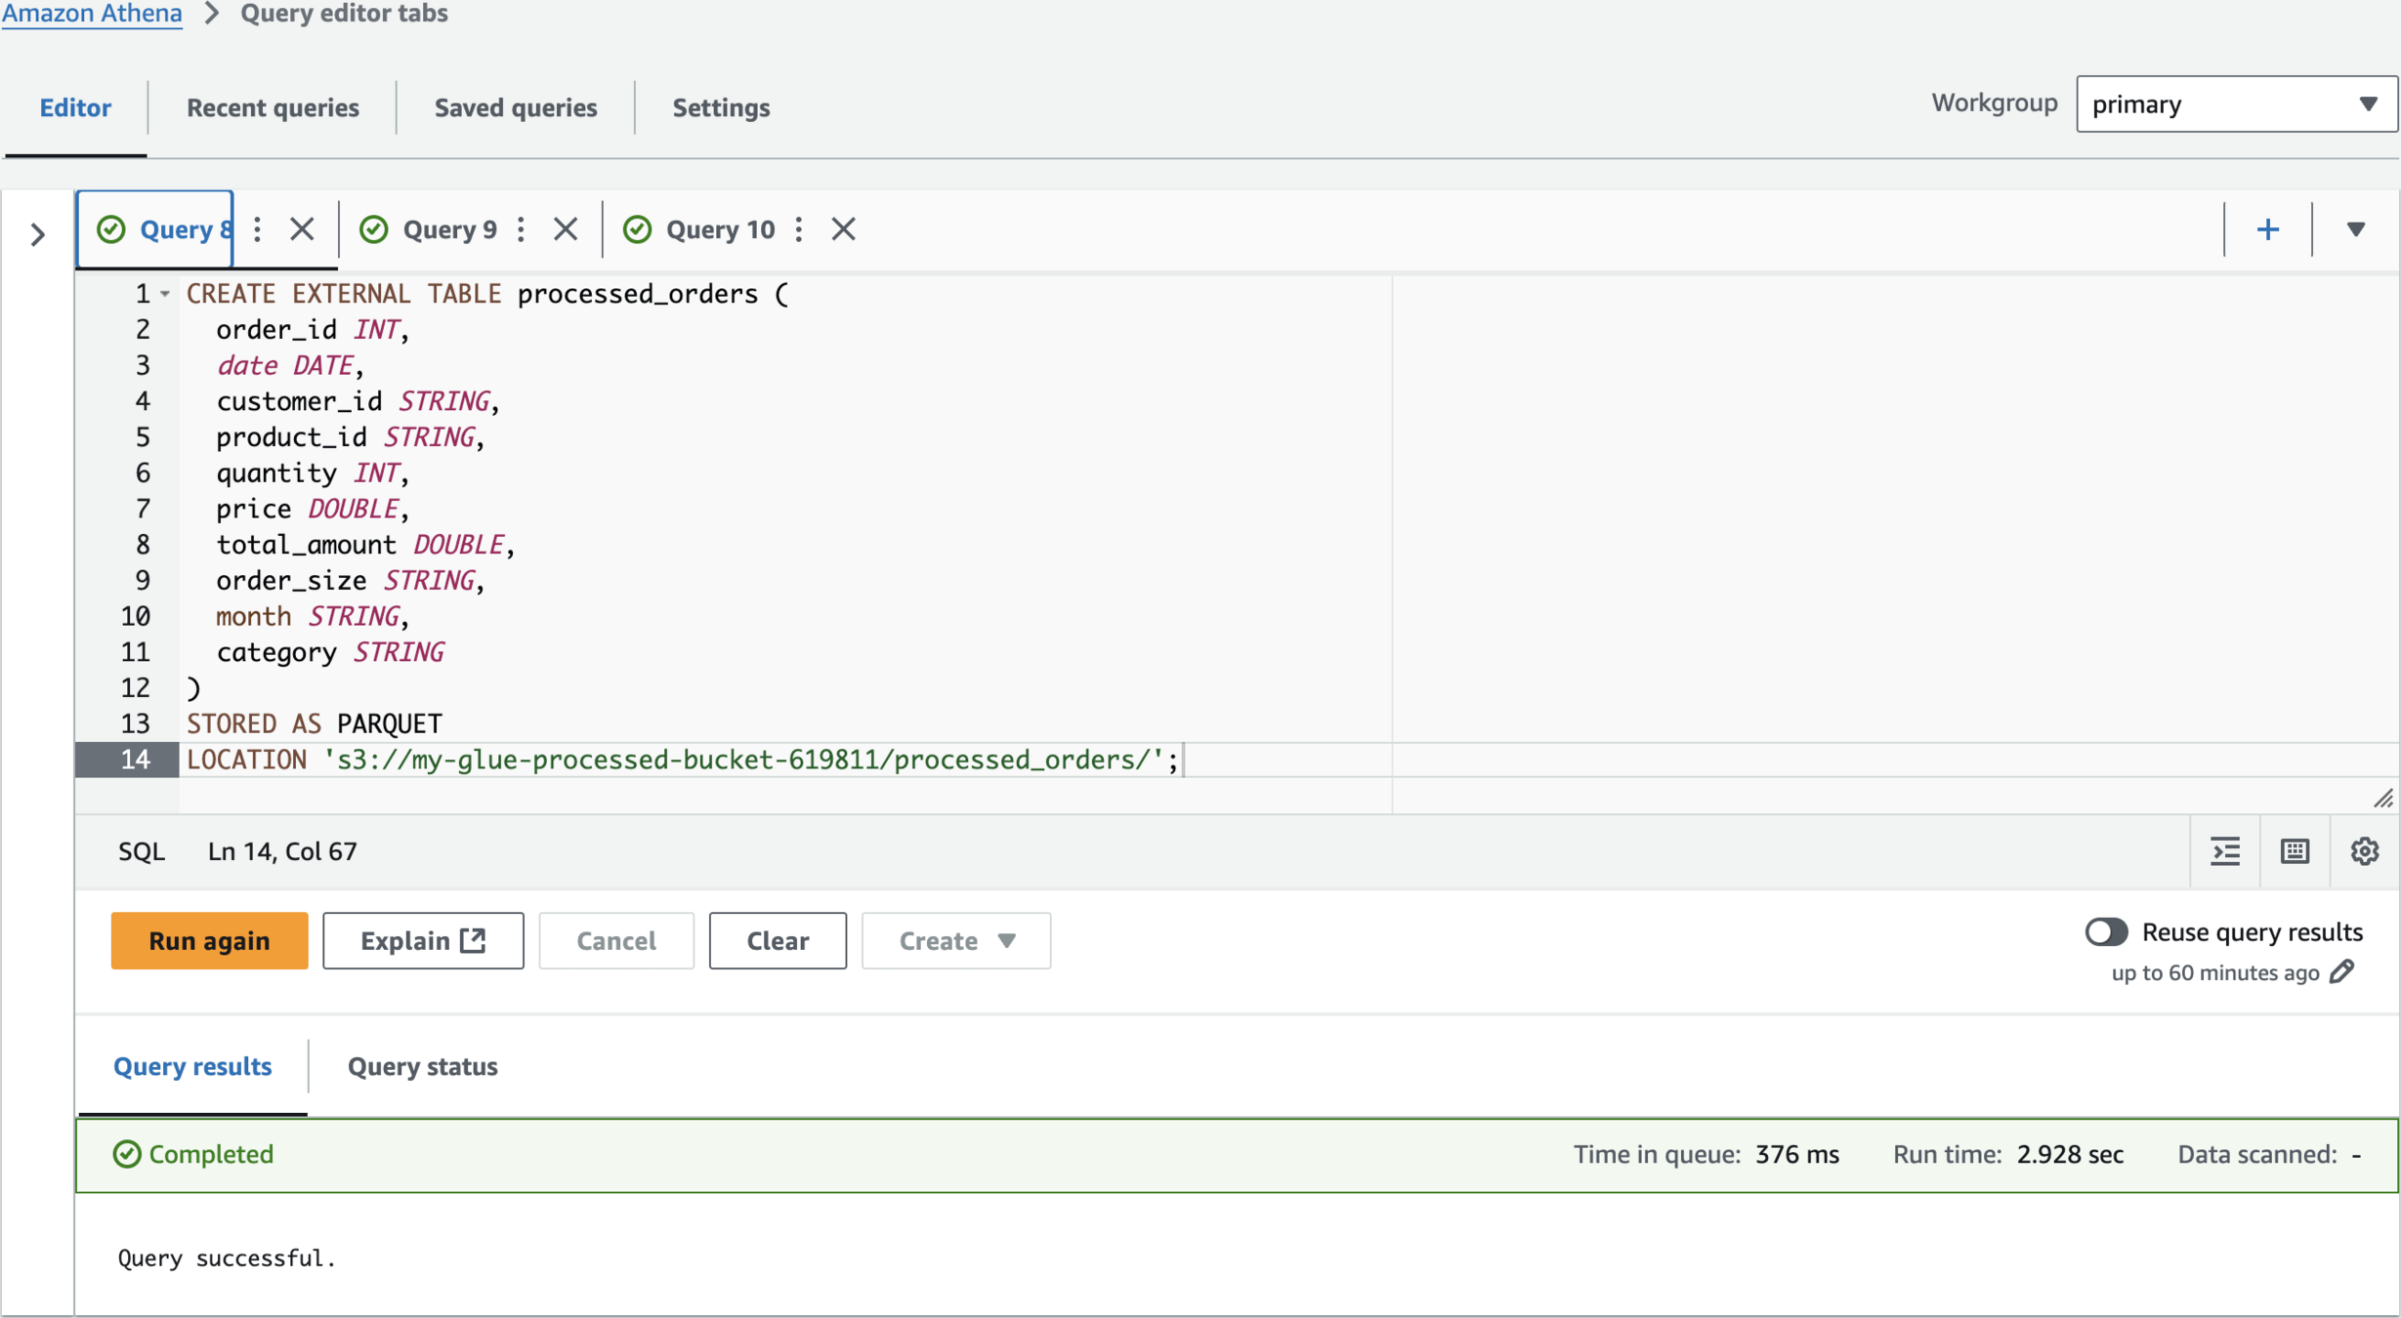This screenshot has width=2401, height=1318.
Task: Collapse code fold arrow on line 1
Action: pyautogui.click(x=165, y=294)
